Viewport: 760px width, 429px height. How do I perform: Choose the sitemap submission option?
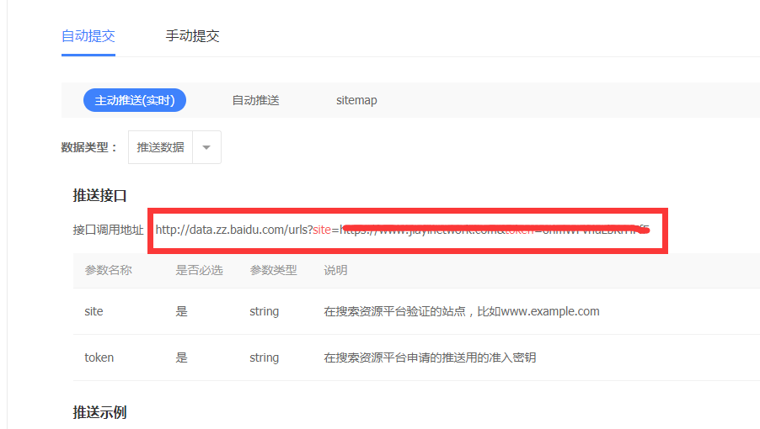click(356, 100)
